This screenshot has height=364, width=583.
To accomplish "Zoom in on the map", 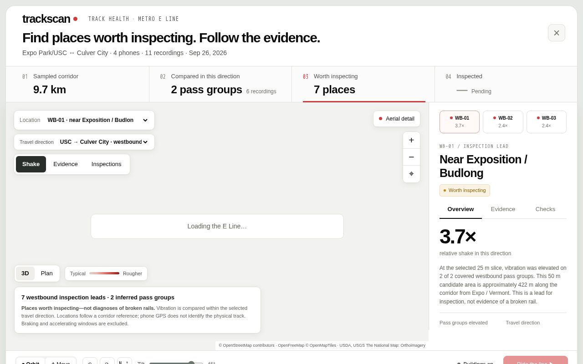I will [x=411, y=140].
